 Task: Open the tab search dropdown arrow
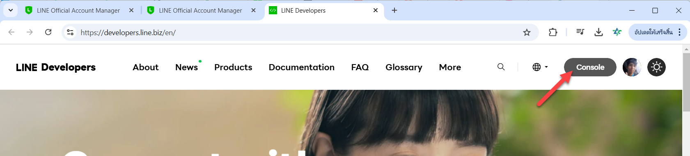point(11,10)
